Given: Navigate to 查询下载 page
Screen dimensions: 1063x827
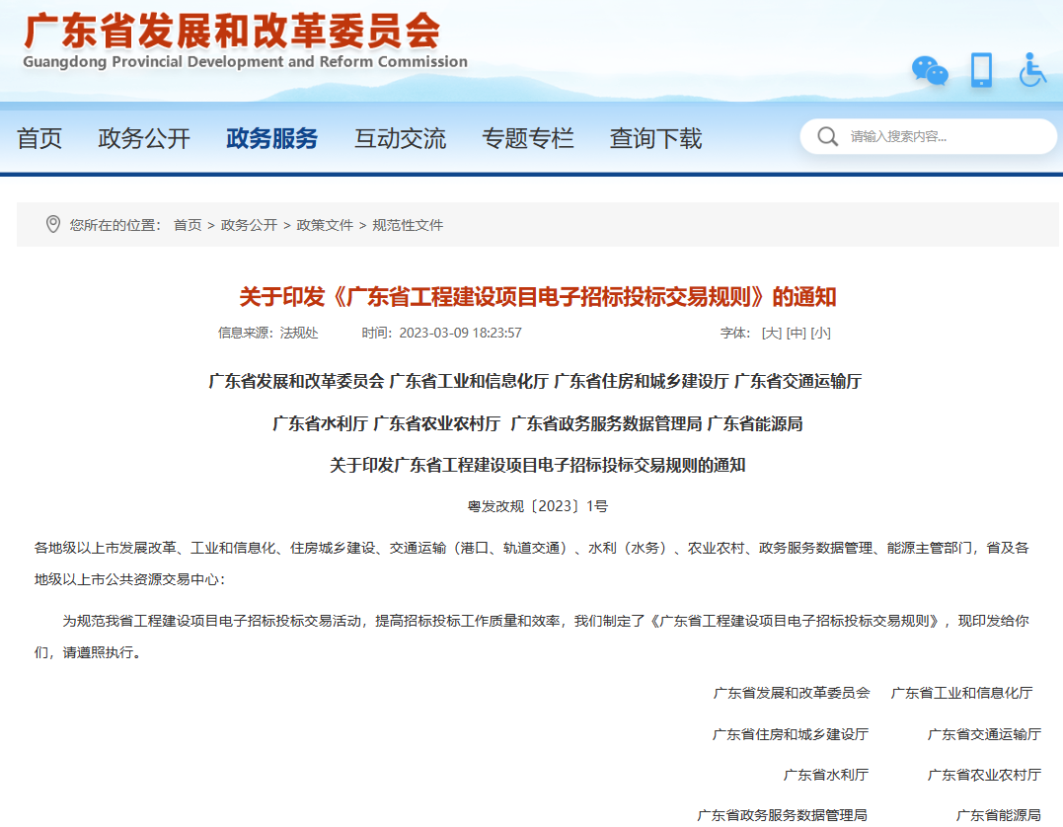Looking at the screenshot, I should pyautogui.click(x=655, y=139).
